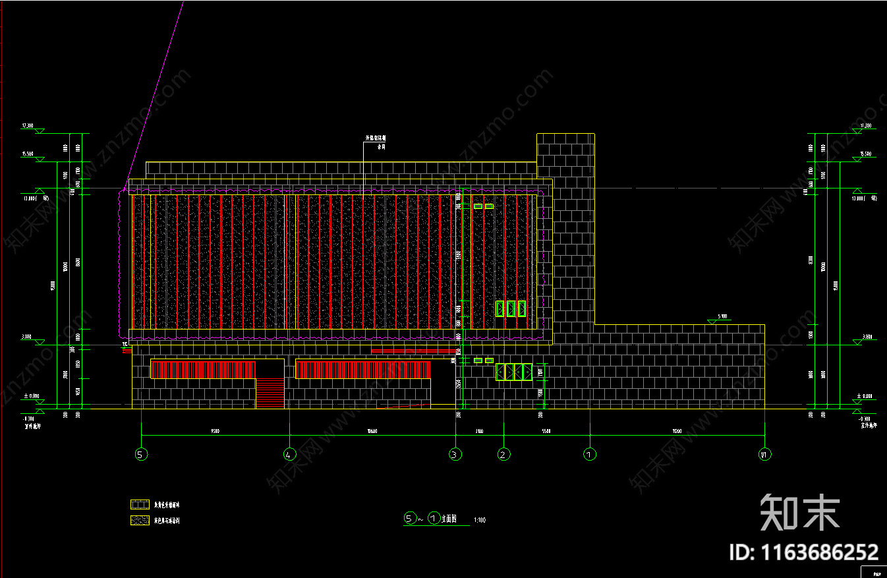Select the right red louver panel on ground floor

coord(363,369)
